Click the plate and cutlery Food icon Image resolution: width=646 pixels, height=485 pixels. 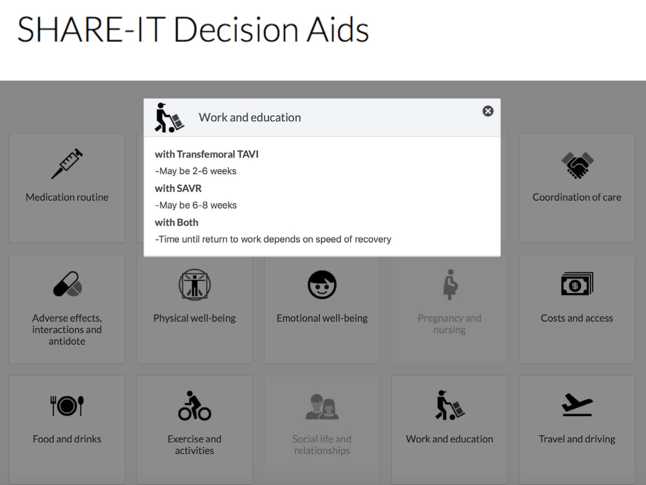[x=67, y=406]
